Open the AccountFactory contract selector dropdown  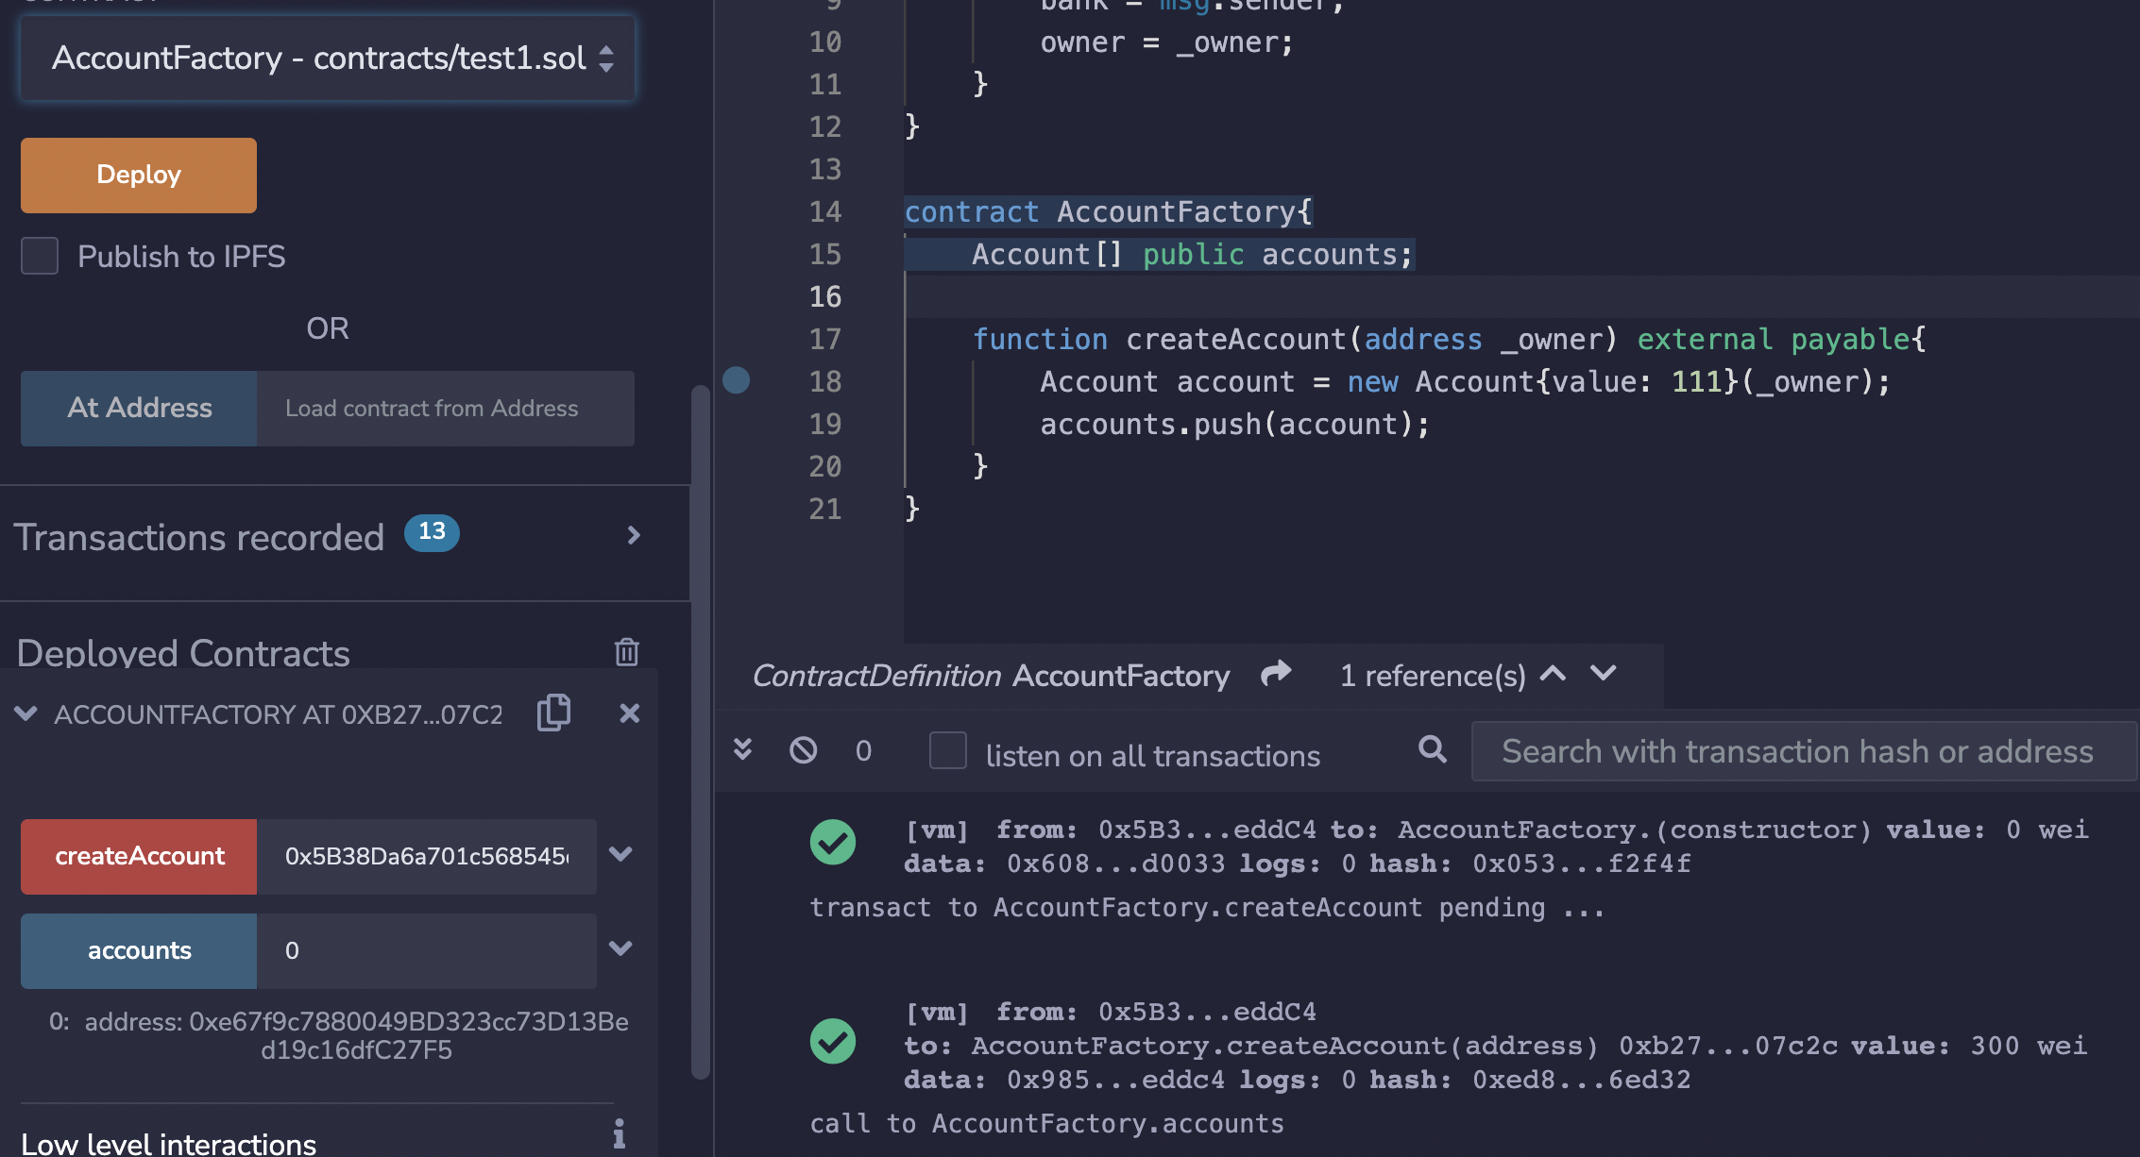coord(327,59)
